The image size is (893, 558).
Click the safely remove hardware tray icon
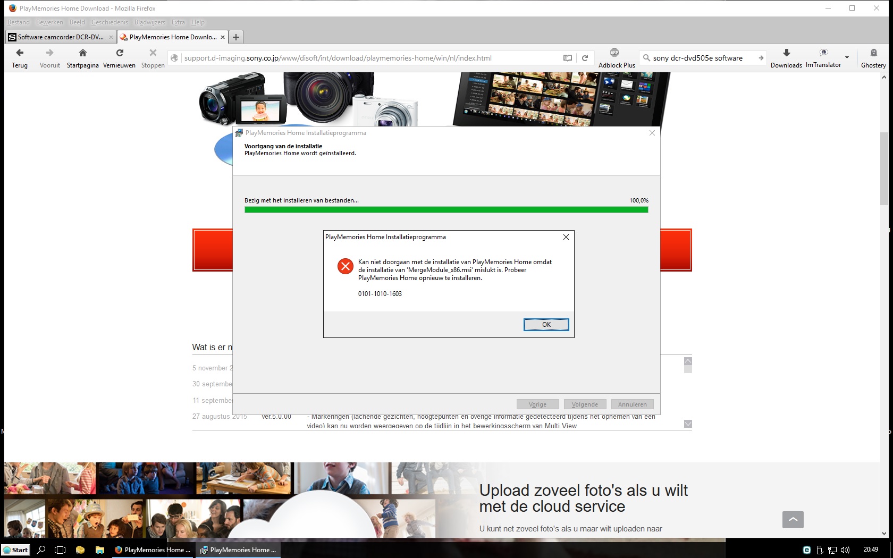pos(820,550)
